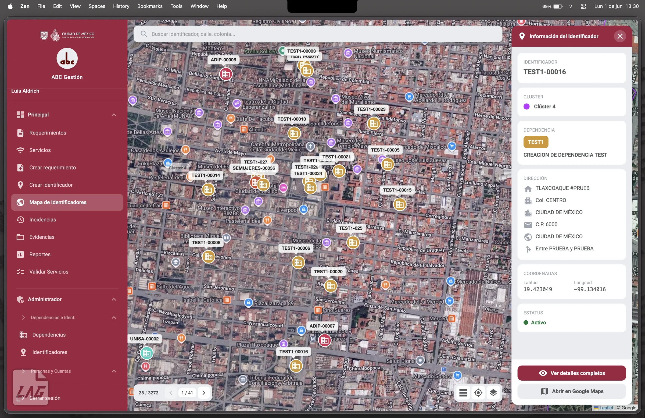Open the list view icon on map
Viewport: 645px width, 418px height.
coord(463,392)
